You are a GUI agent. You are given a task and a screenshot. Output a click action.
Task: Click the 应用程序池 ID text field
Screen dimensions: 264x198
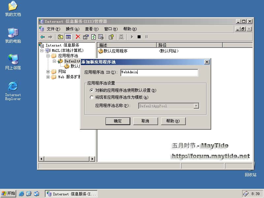click(159, 72)
